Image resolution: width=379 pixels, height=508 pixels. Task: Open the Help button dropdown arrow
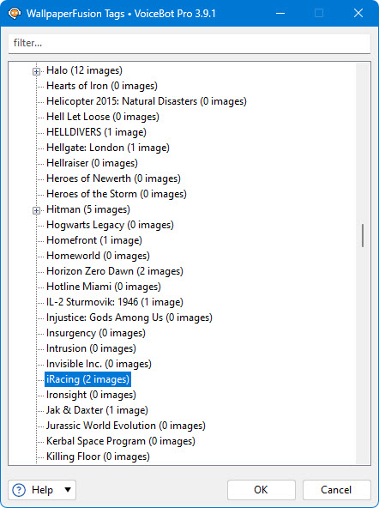pyautogui.click(x=68, y=489)
